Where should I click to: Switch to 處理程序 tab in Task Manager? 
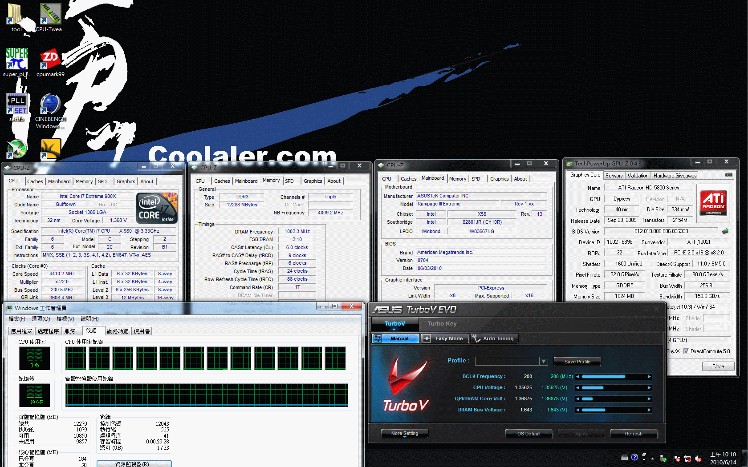click(48, 331)
